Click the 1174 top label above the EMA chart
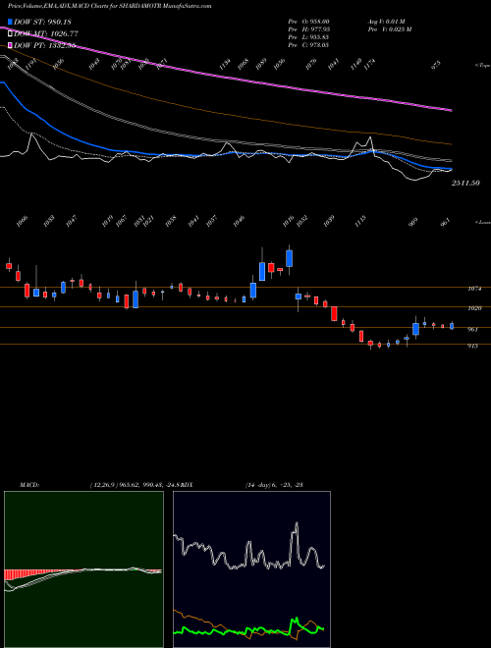Image resolution: width=491 pixels, height=648 pixels. 370,64
